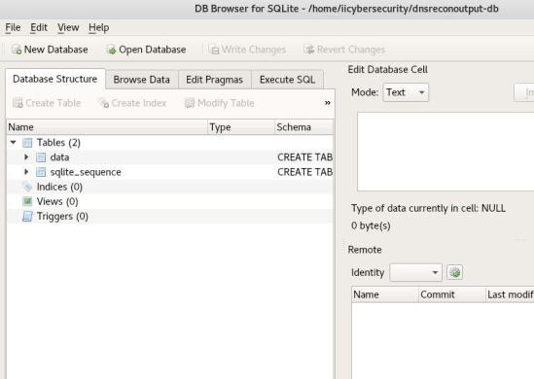Switch to the Execute SQL tab
The image size is (534, 379).
(287, 80)
